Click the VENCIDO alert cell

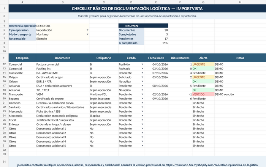203,94
